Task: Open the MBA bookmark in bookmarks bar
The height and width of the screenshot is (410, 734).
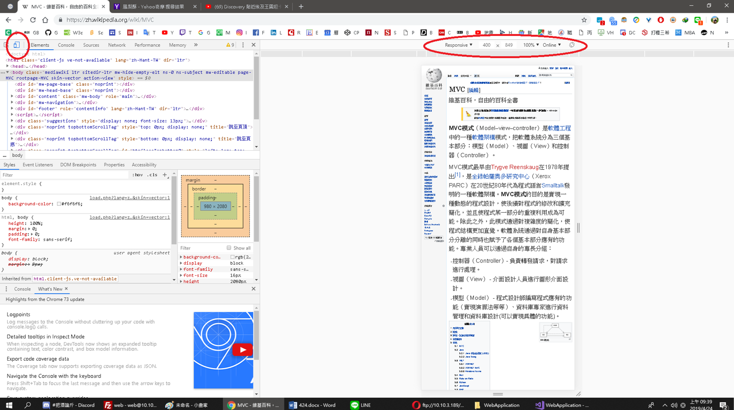Action: (x=685, y=32)
